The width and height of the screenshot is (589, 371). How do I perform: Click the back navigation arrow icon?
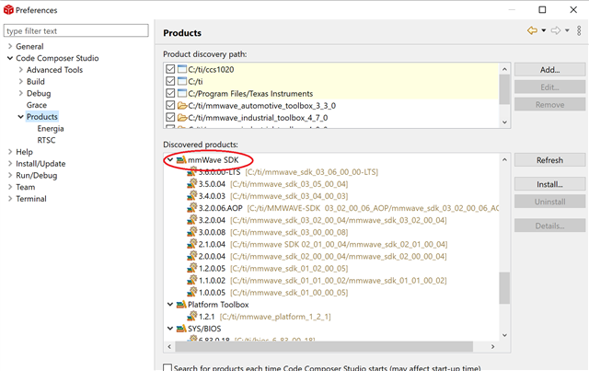pos(532,31)
